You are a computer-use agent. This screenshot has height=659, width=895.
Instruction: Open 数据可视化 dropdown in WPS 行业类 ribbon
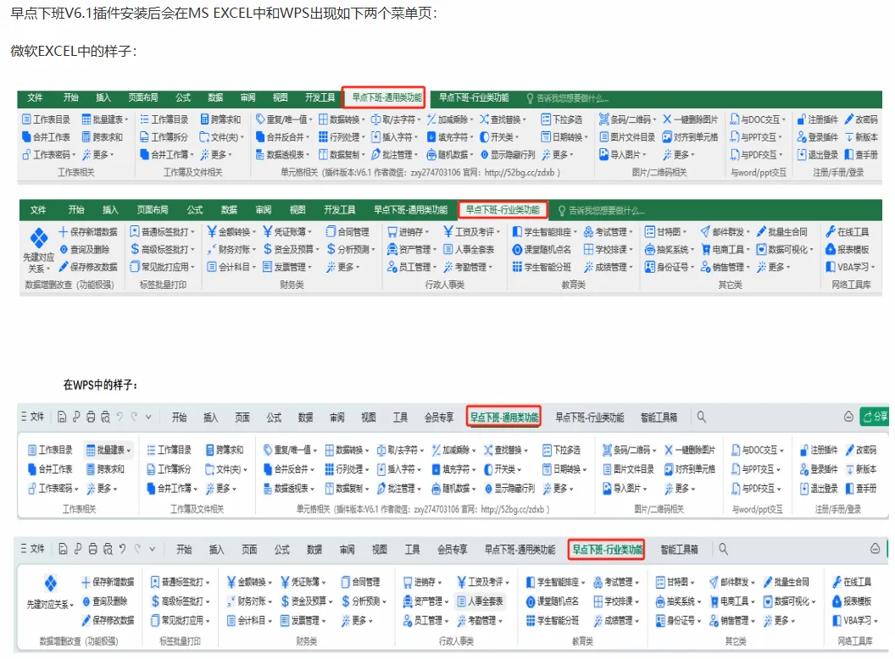[x=790, y=601]
